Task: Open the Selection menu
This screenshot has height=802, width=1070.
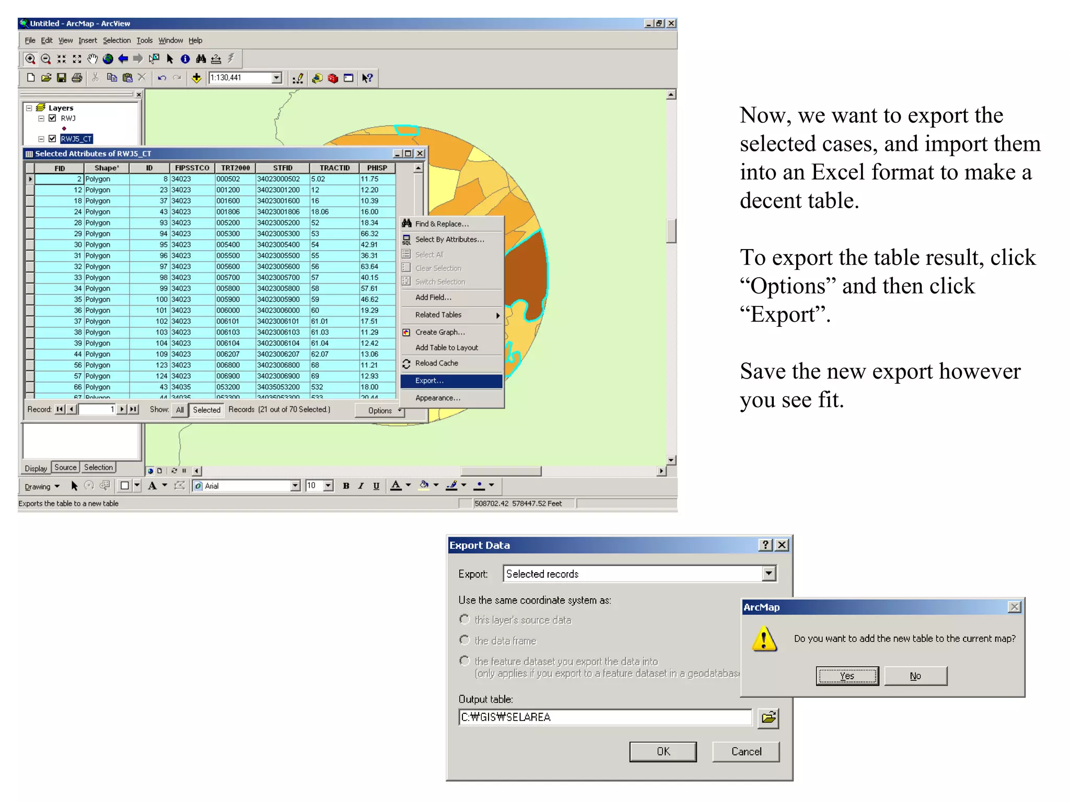Action: [117, 40]
